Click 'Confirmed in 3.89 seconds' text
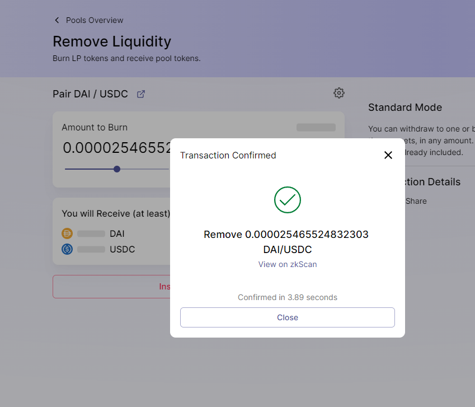Viewport: 475px width, 407px height. point(288,297)
